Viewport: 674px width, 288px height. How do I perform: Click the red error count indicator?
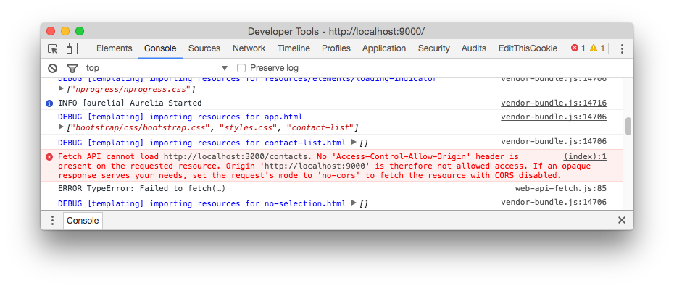coord(578,48)
